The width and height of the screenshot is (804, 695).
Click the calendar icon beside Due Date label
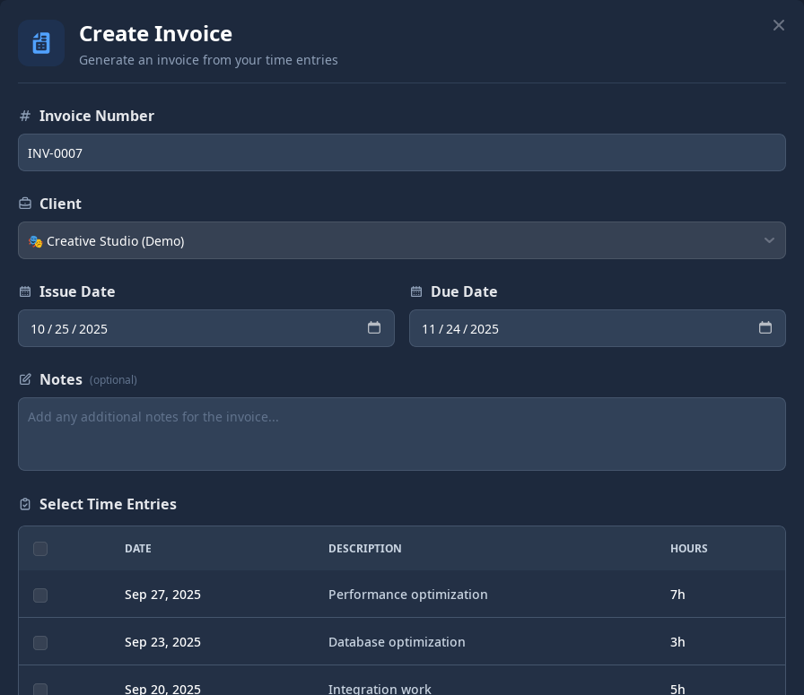click(416, 291)
